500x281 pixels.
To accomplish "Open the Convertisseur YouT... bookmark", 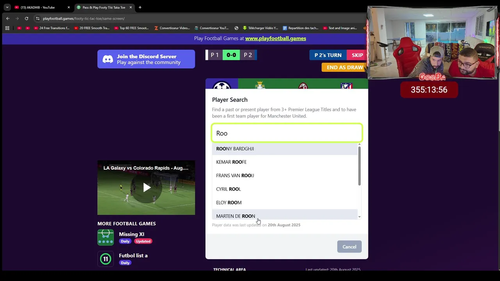I will pos(211,28).
